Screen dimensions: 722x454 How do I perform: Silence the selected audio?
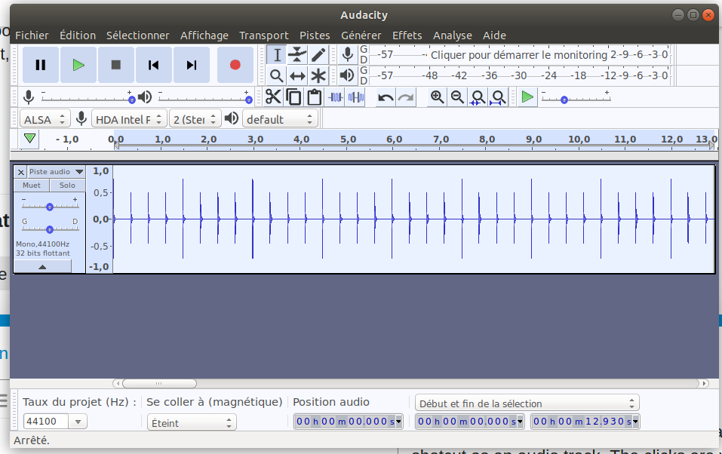pos(355,97)
